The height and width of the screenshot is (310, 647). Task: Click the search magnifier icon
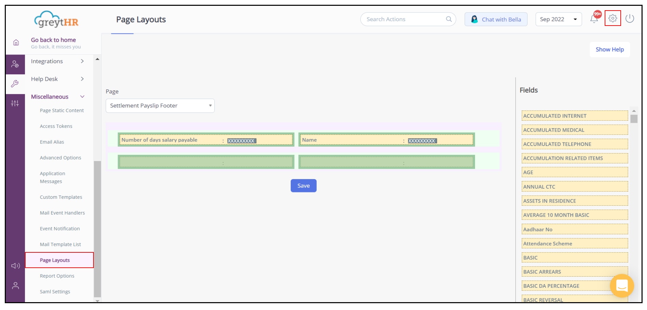449,19
